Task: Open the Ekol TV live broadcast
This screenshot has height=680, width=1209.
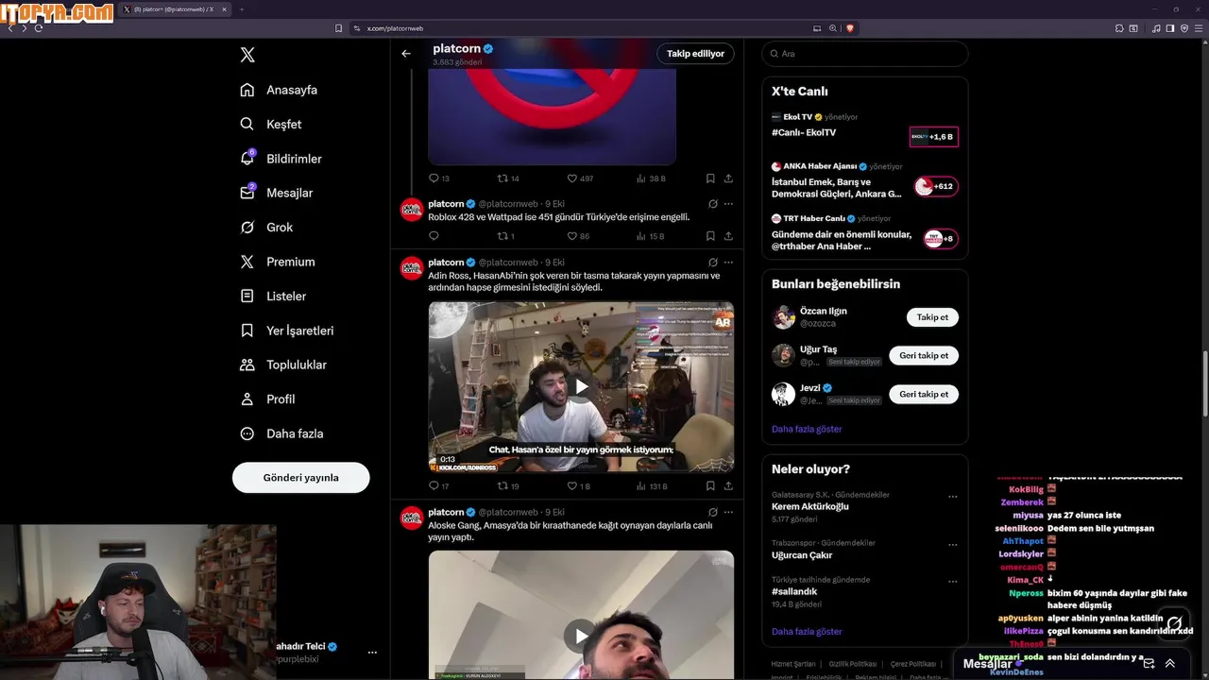Action: [x=865, y=131]
